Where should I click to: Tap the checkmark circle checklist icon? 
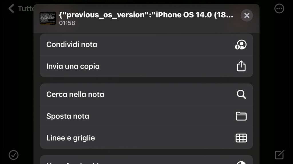(13, 155)
